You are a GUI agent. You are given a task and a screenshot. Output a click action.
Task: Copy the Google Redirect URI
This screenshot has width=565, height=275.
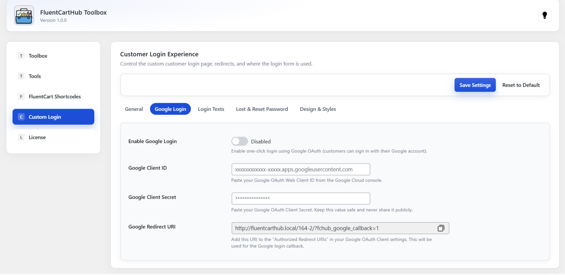[x=441, y=228]
